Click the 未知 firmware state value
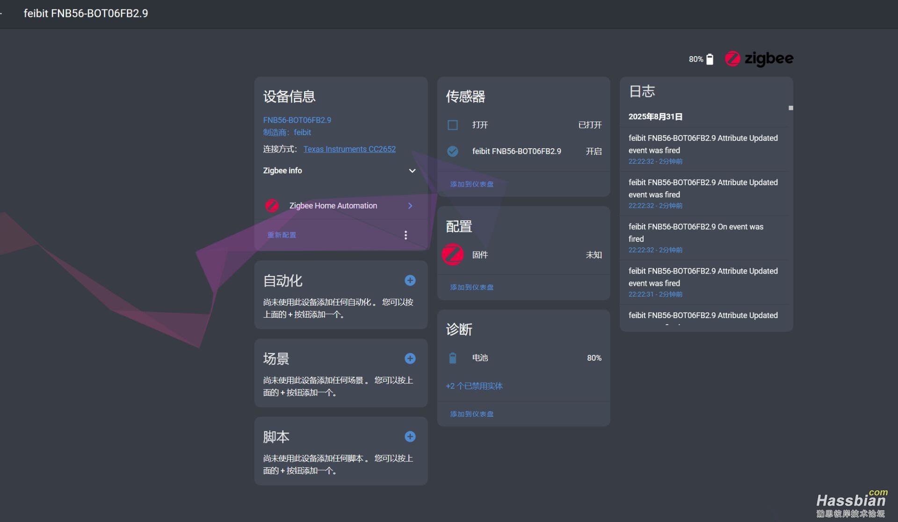898x522 pixels. pos(594,254)
